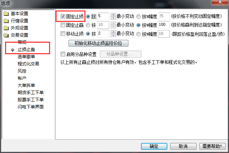Confirm settings with the 确定 button

[x=154, y=146]
